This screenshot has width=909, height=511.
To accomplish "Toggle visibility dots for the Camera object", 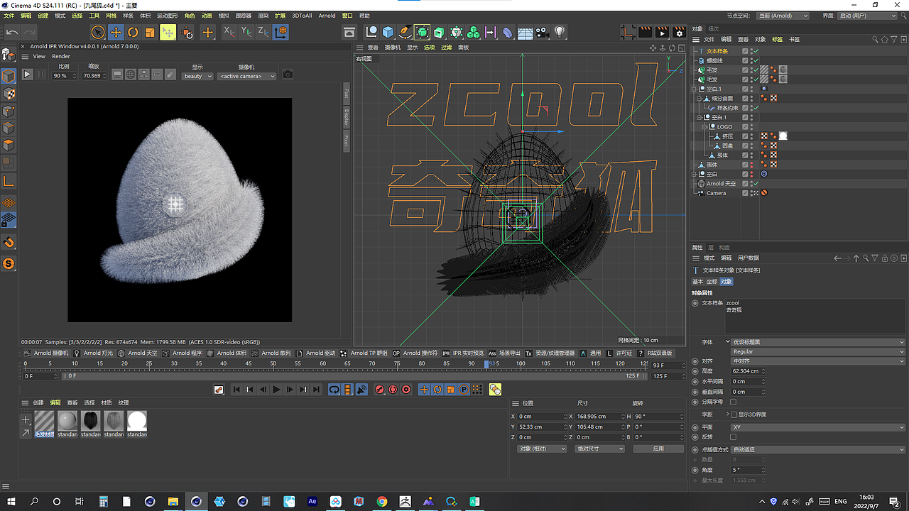I will point(752,193).
